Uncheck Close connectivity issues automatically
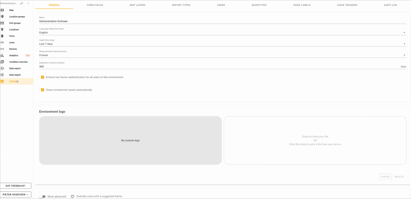Image resolution: width=411 pixels, height=199 pixels. [42, 90]
